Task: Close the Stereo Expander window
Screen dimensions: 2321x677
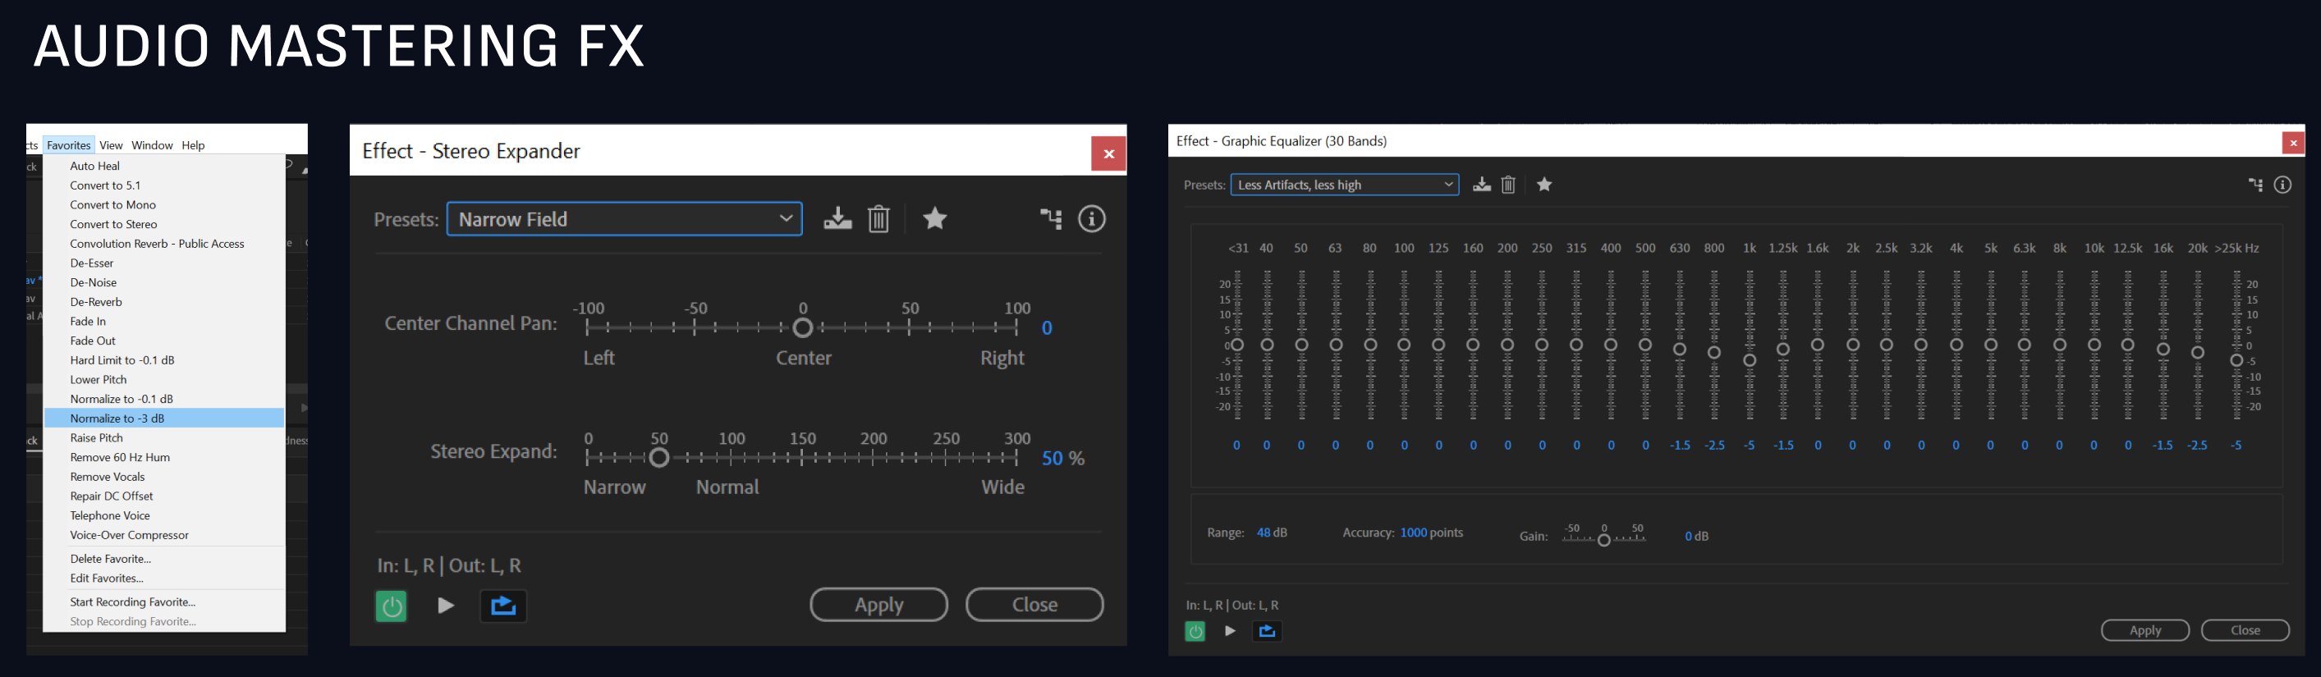Action: [x=1108, y=154]
